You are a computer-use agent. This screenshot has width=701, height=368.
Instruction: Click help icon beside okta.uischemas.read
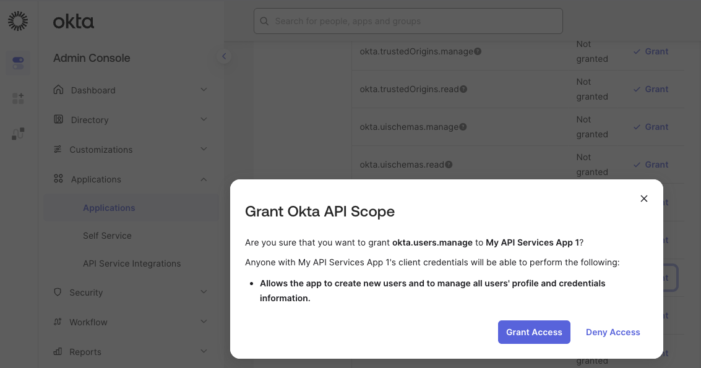pyautogui.click(x=449, y=165)
